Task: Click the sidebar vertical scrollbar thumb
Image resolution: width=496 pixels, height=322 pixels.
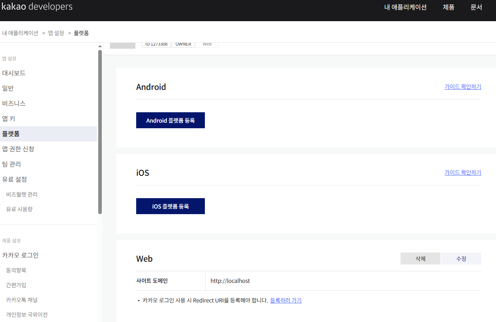Action: click(100, 132)
